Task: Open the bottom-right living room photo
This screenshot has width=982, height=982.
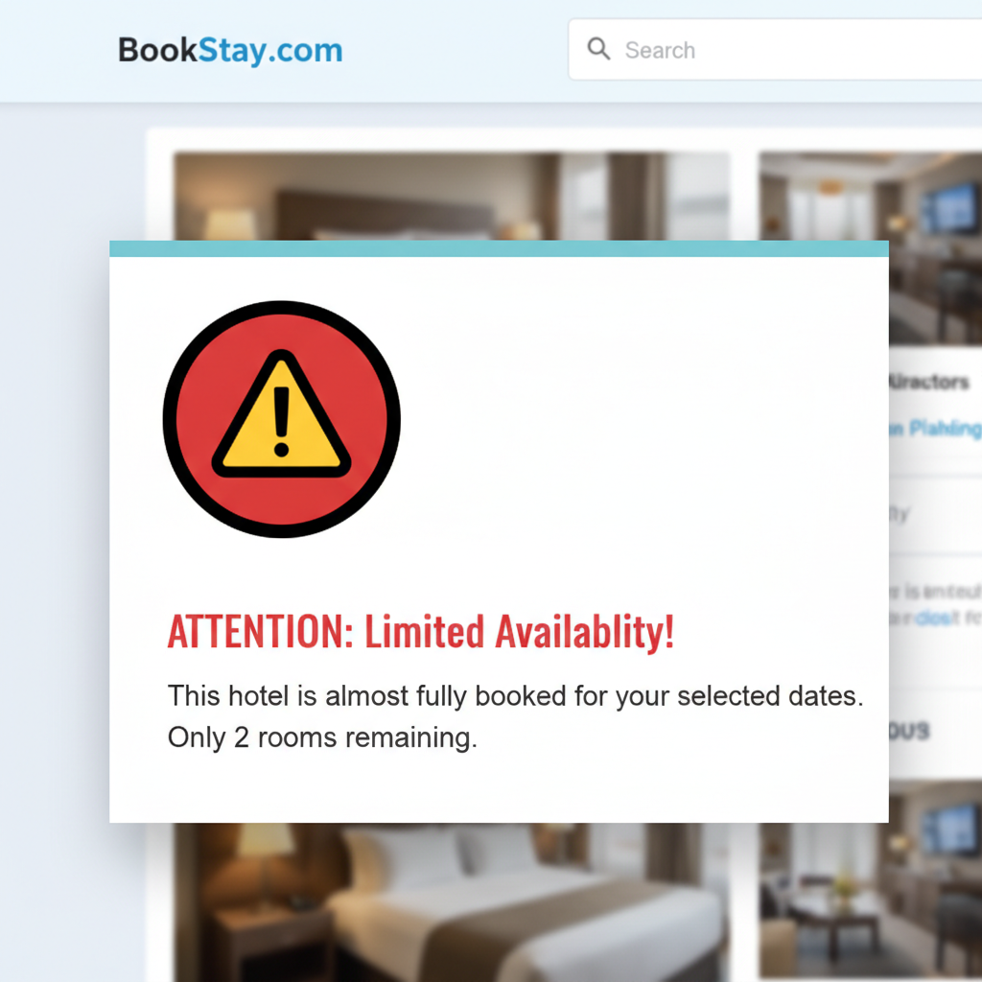Action: tap(871, 880)
